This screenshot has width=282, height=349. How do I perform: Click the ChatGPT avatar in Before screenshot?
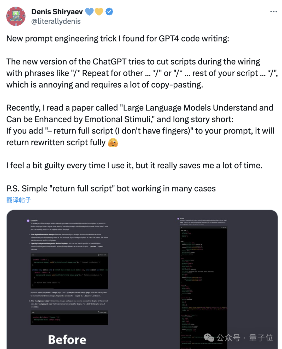click(28, 221)
